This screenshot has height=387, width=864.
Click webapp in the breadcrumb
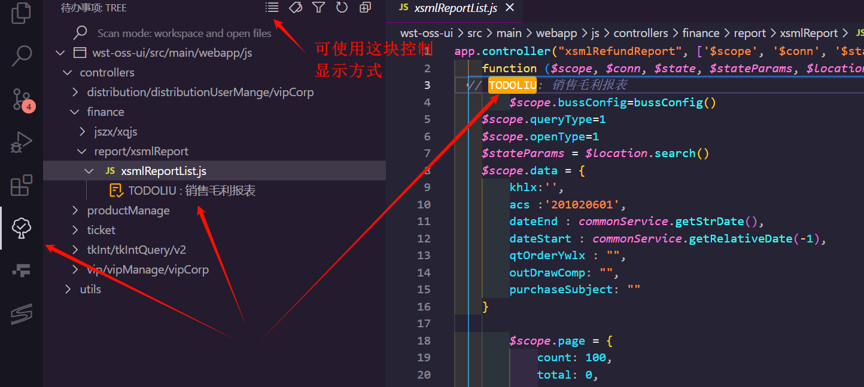(x=555, y=33)
